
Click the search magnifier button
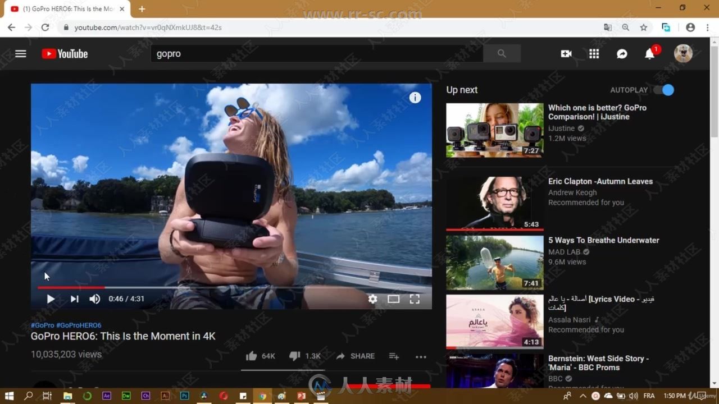[x=502, y=54]
